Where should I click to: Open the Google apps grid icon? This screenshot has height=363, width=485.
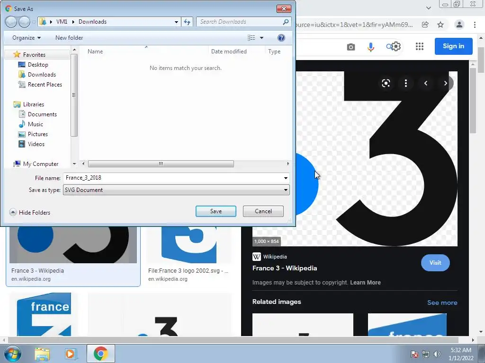pyautogui.click(x=420, y=46)
